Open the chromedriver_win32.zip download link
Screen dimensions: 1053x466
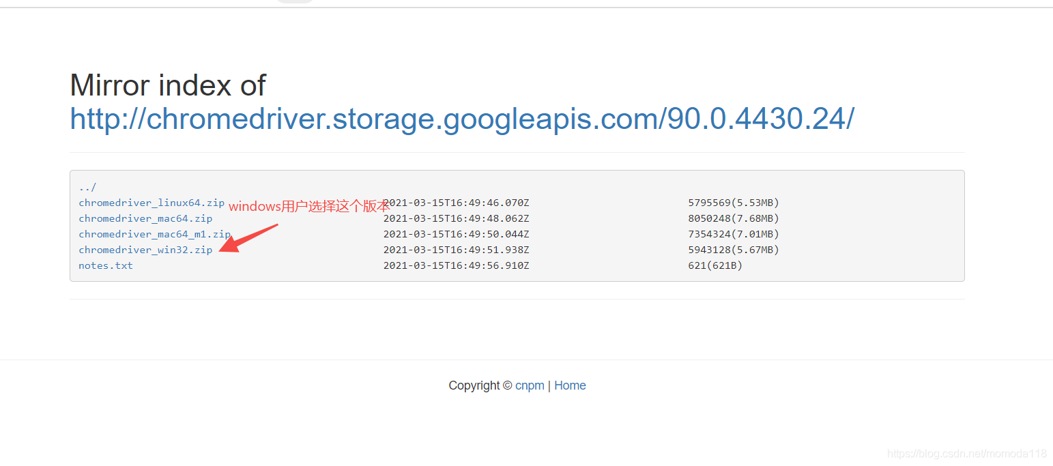click(145, 250)
